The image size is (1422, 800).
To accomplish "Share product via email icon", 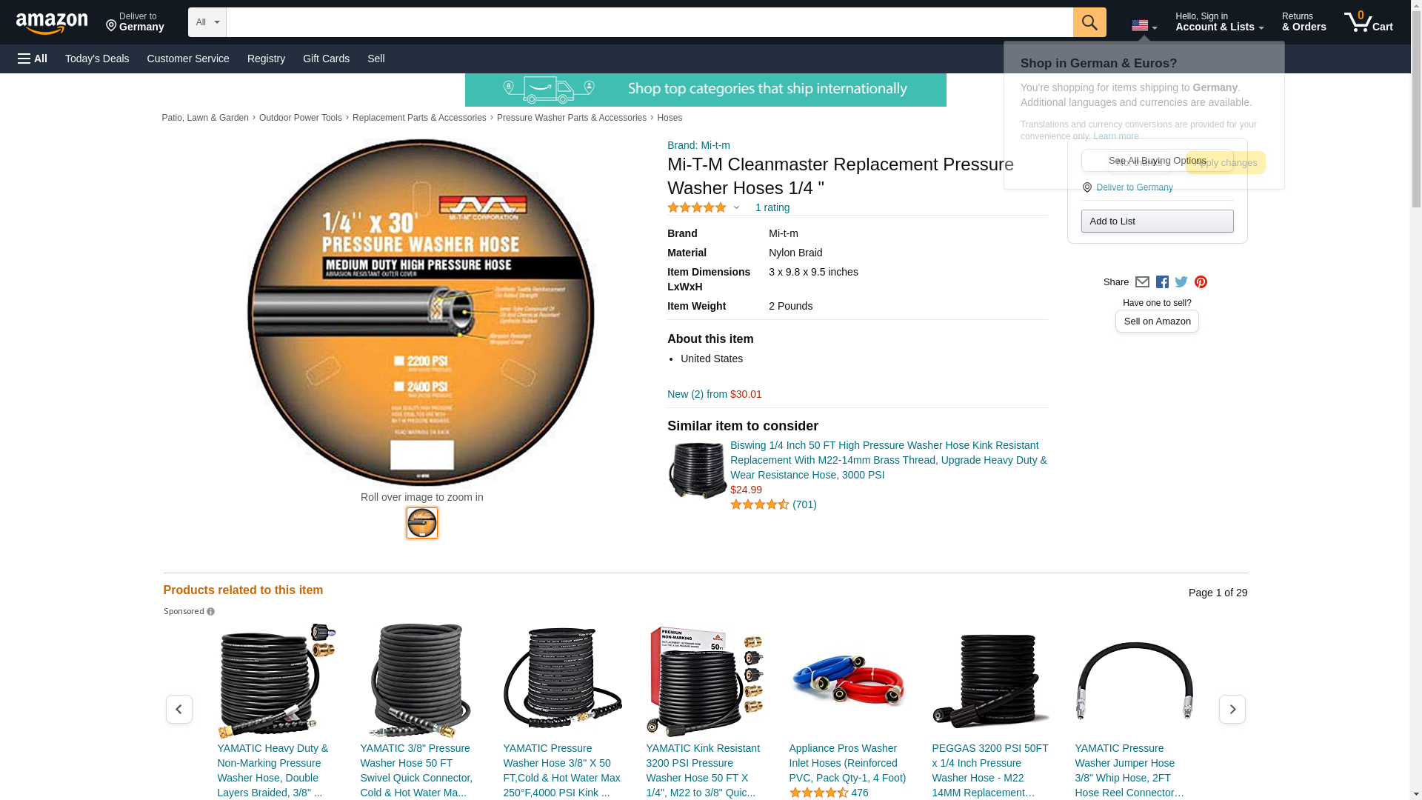I will point(1142,282).
